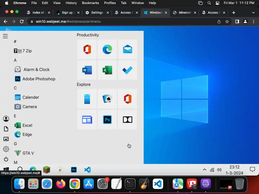This screenshot has width=259, height=194.
Task: Reload the page in Chrome
Action: click(22, 21)
